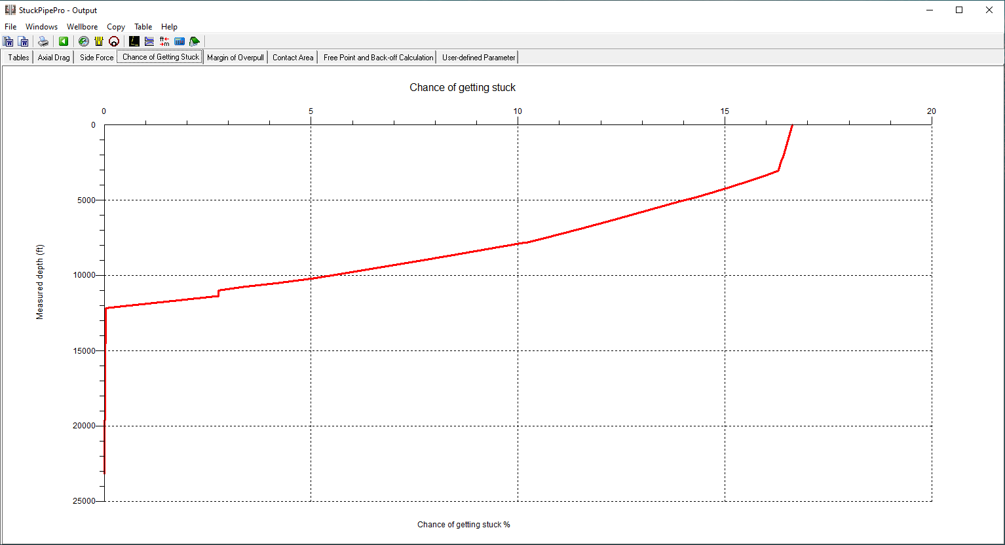Image resolution: width=1005 pixels, height=545 pixels.
Task: Click the compass survey icon
Action: point(83,41)
